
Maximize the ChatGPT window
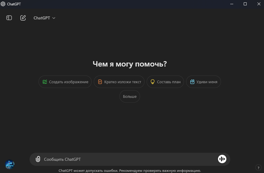[x=245, y=4]
